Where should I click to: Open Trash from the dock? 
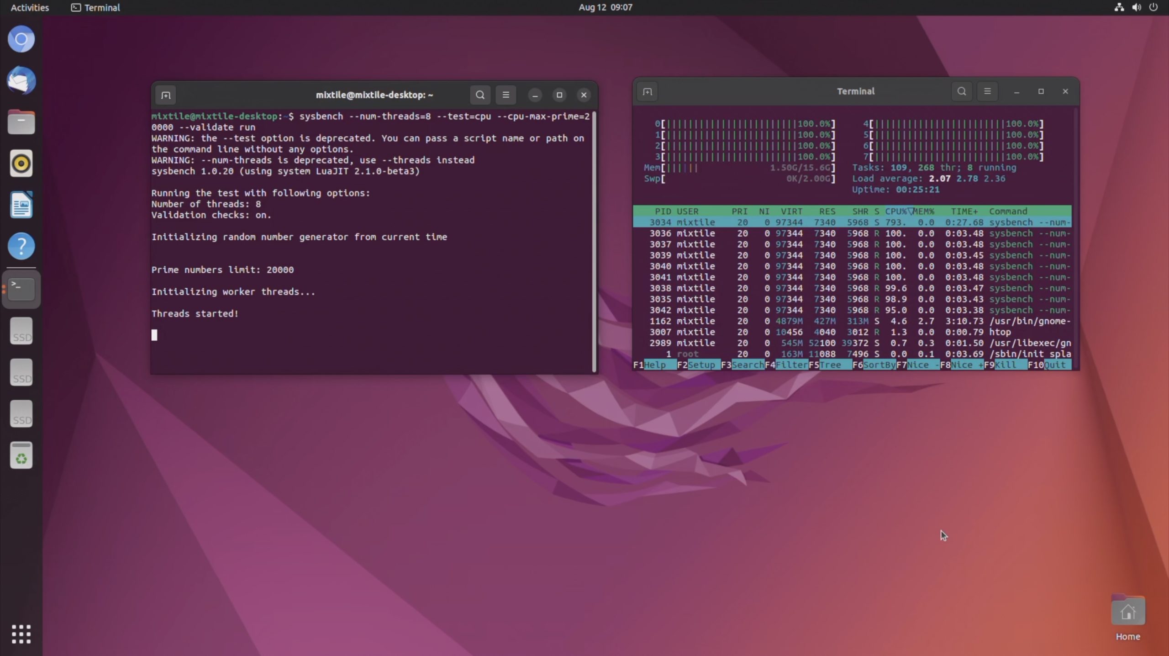click(x=21, y=455)
